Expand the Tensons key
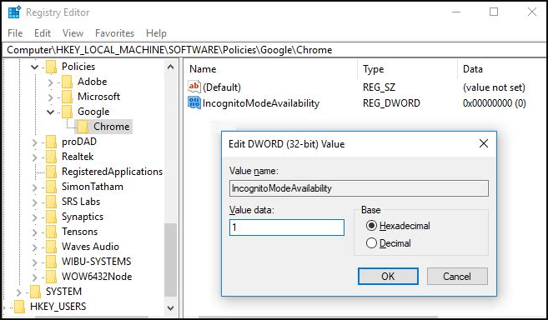The image size is (548, 320). 34,232
